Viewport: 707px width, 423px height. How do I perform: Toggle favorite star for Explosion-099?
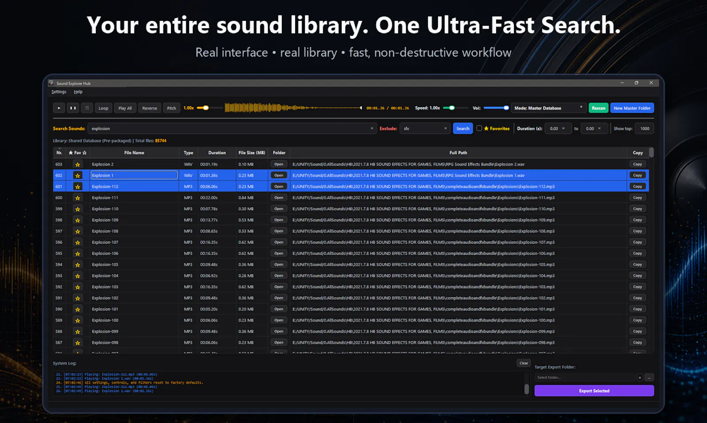(78, 332)
